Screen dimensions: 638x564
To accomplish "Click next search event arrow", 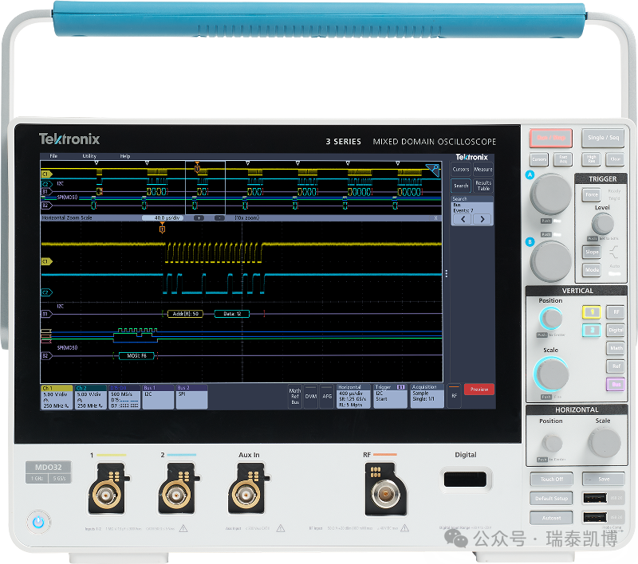I will coord(482,219).
